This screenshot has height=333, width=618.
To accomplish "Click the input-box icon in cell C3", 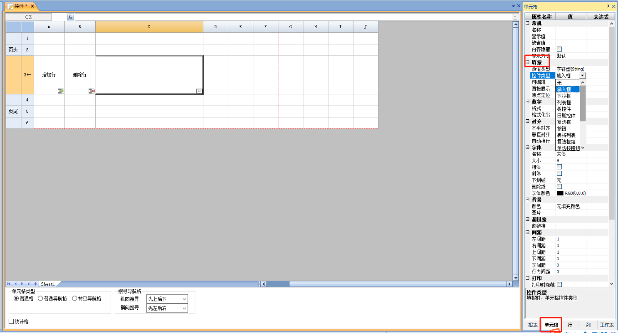I will pyautogui.click(x=199, y=91).
